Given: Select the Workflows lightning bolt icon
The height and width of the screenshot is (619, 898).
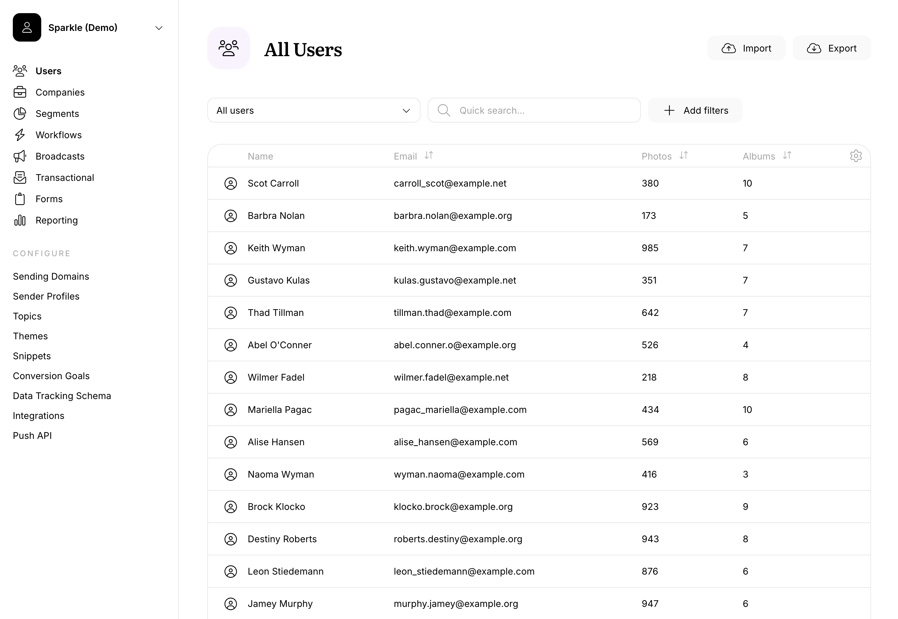Looking at the screenshot, I should tap(20, 135).
